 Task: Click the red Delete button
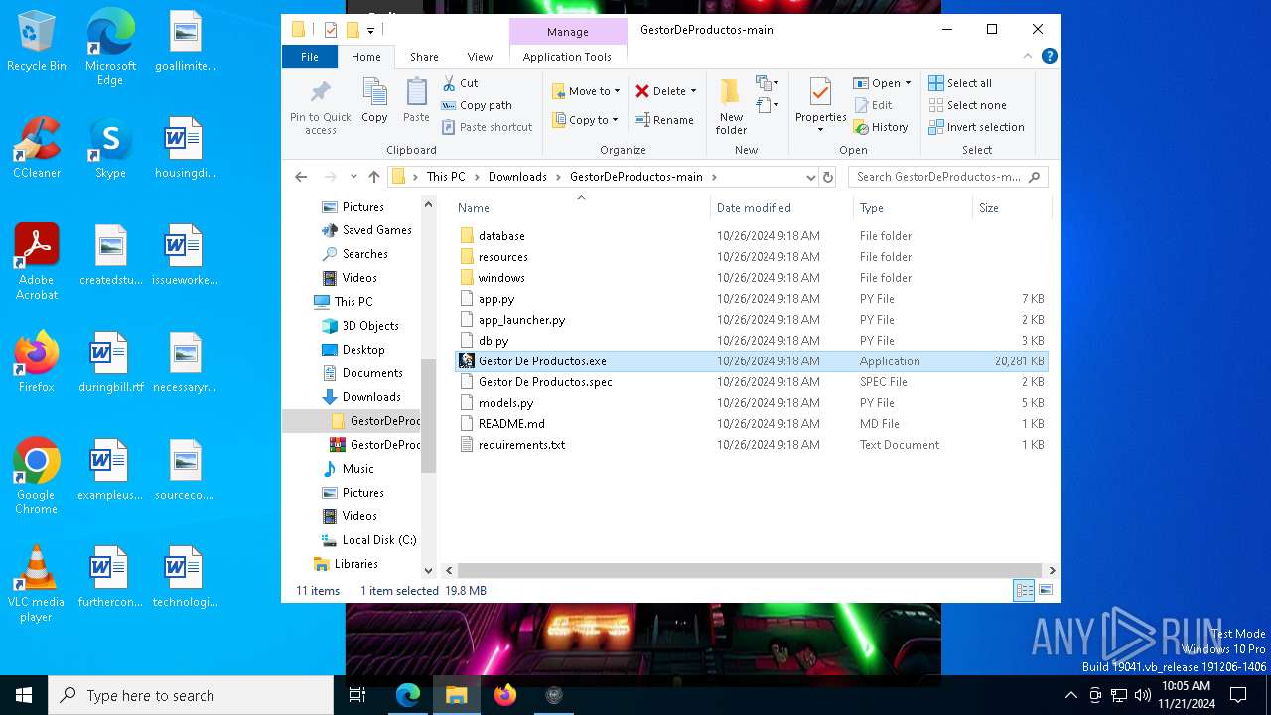pos(660,91)
